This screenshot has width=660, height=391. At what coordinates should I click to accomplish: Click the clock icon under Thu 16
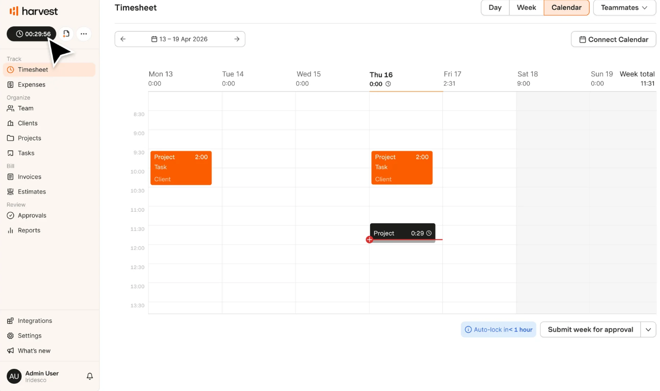click(388, 84)
